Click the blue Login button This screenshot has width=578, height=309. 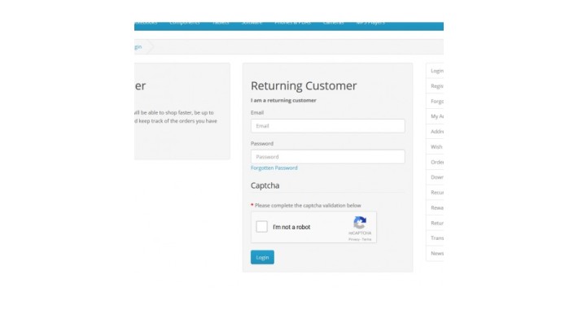262,257
